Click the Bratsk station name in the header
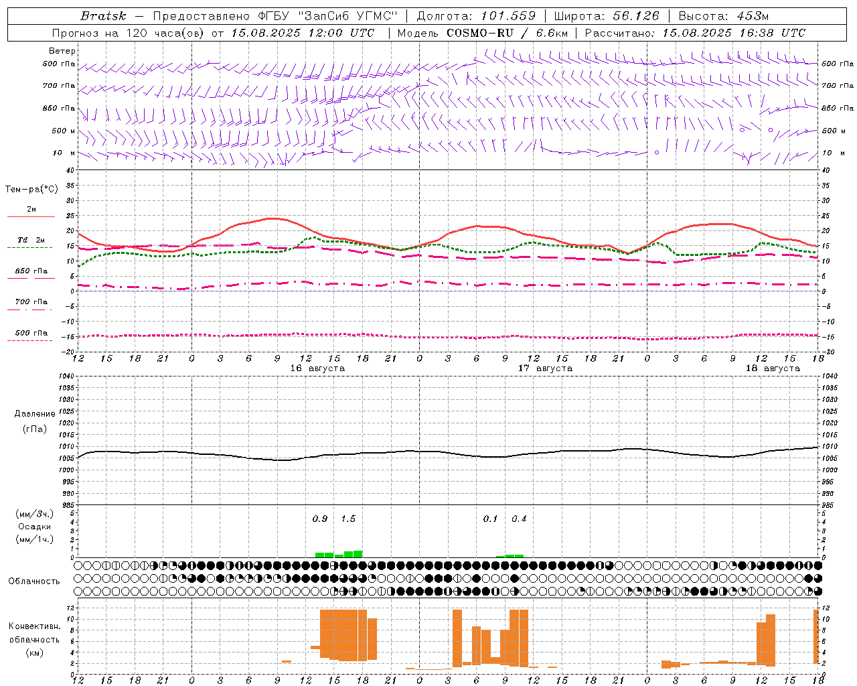This screenshot has width=857, height=686. [x=103, y=16]
